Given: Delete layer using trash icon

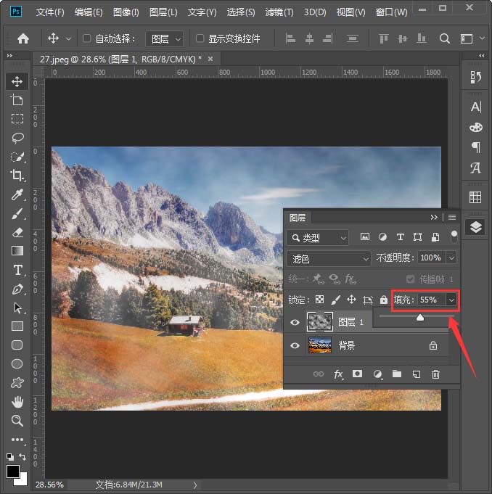Looking at the screenshot, I should (x=435, y=374).
